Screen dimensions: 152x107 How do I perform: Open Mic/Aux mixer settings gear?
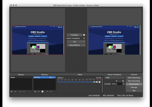coord(99,82)
